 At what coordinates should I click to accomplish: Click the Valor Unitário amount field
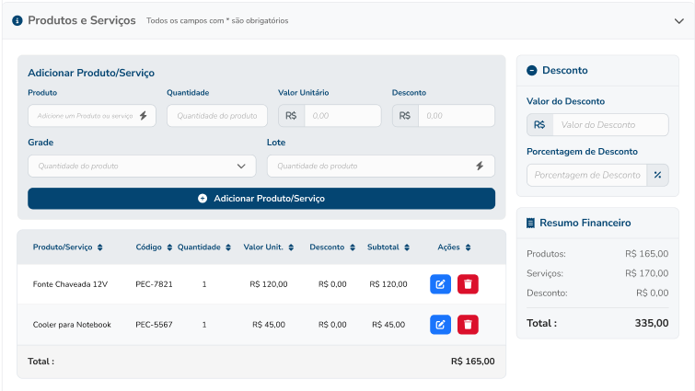pos(342,116)
